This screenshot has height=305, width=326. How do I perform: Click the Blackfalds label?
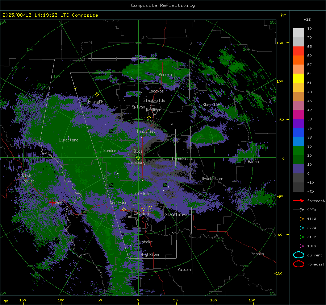pos(154,100)
